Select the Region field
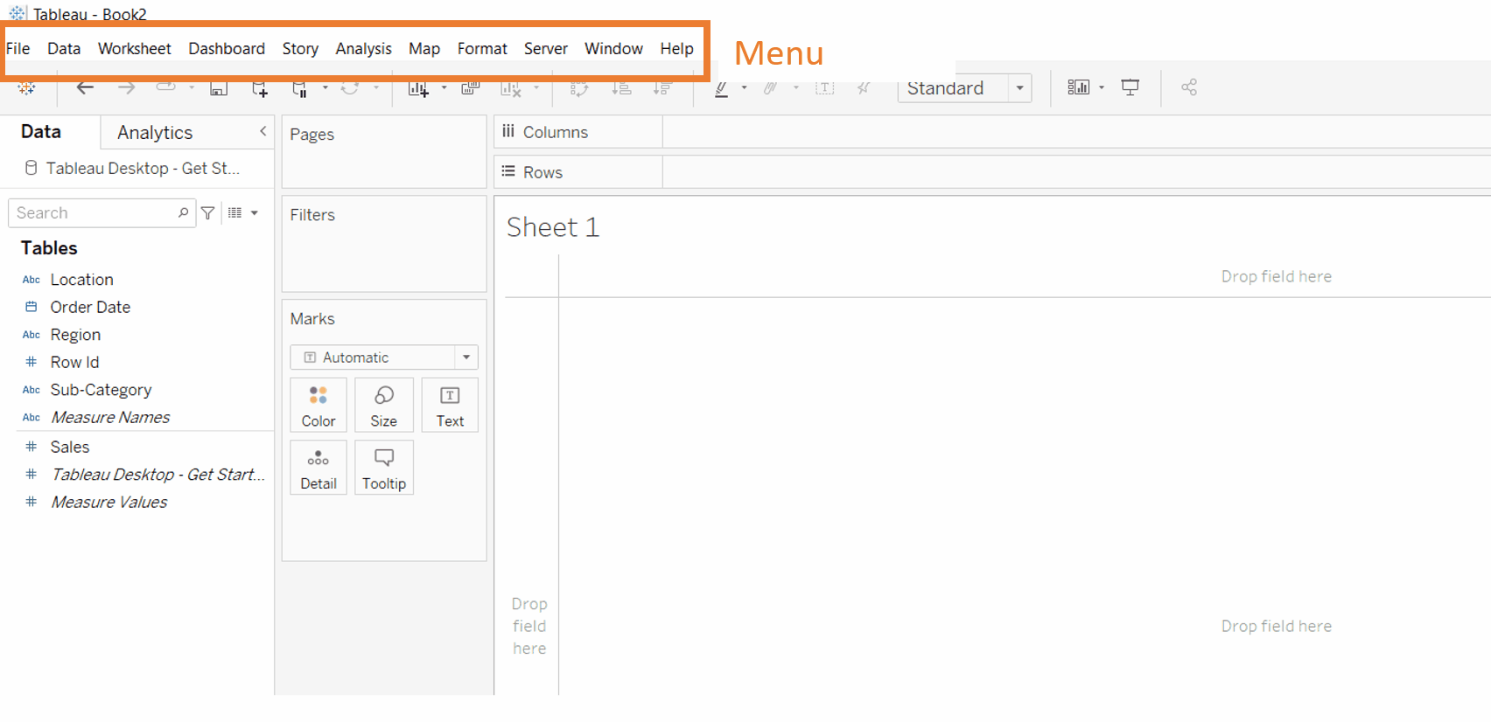This screenshot has width=1491, height=722. 75,335
